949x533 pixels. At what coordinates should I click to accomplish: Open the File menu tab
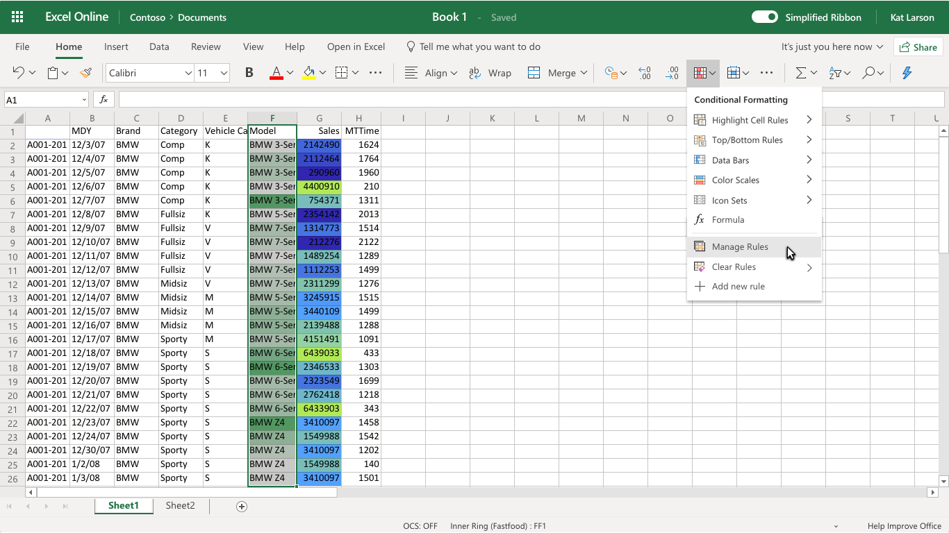coord(22,46)
